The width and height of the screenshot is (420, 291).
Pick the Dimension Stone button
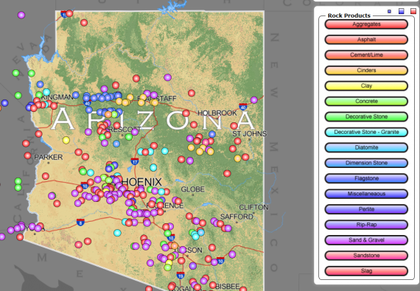coord(366,163)
